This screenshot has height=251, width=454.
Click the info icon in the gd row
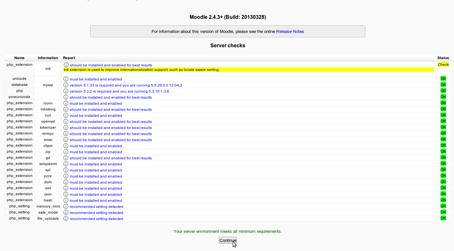coord(66,158)
